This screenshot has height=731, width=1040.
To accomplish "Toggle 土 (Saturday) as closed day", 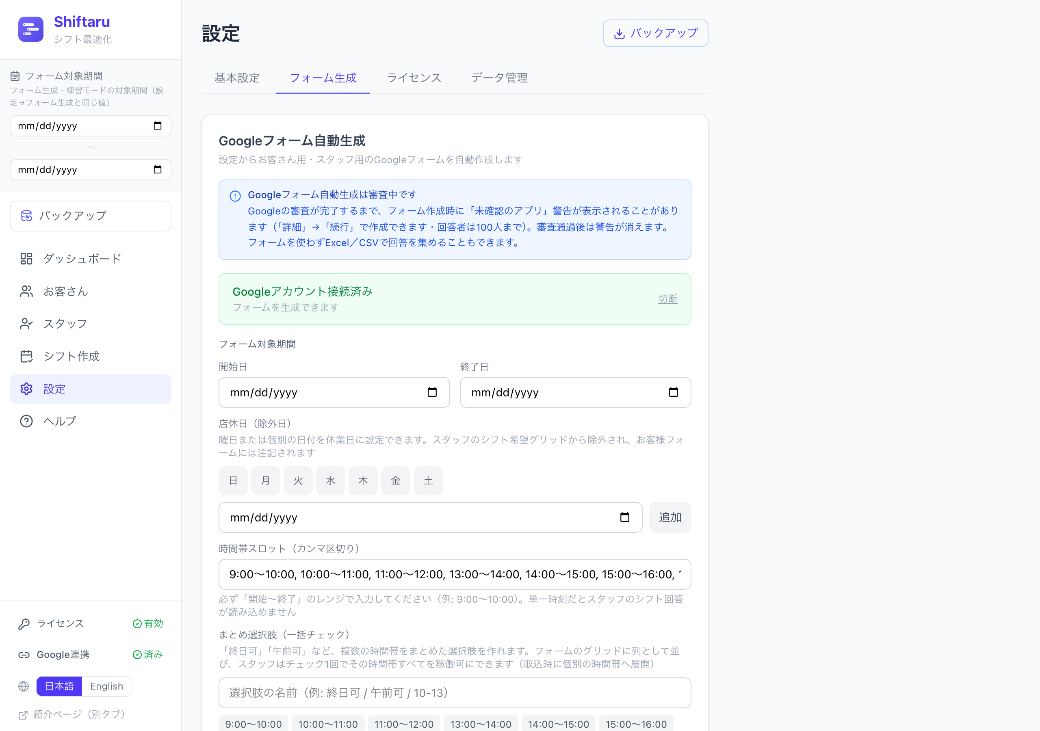I will pos(428,480).
